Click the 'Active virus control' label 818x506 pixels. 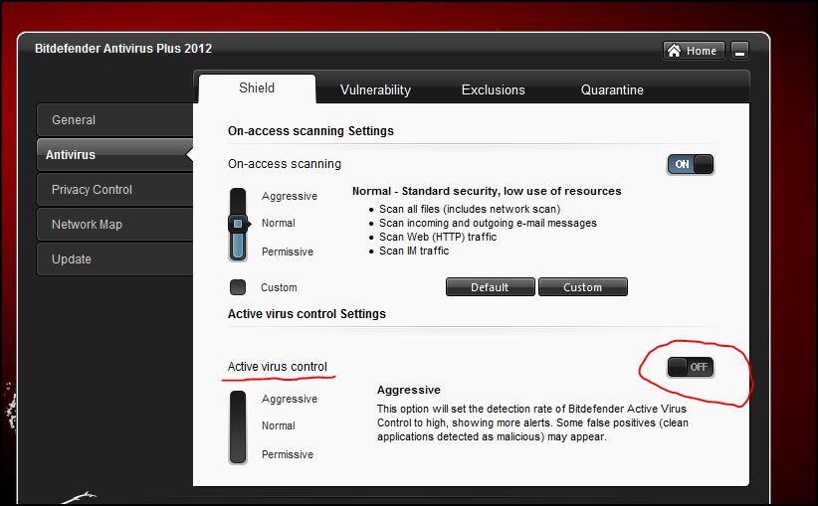pos(278,367)
